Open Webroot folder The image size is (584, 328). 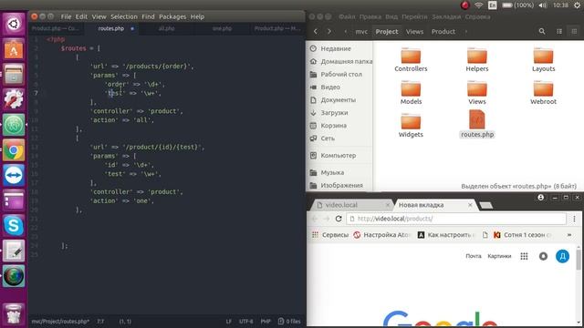pyautogui.click(x=544, y=93)
